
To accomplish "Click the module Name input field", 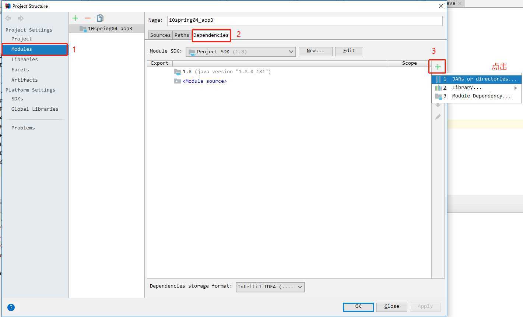I will click(x=305, y=21).
